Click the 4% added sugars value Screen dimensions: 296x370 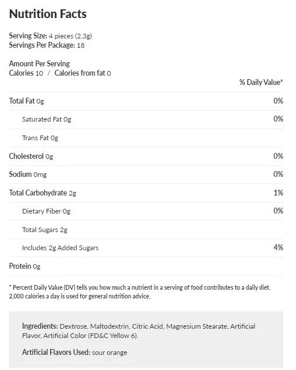[279, 247]
